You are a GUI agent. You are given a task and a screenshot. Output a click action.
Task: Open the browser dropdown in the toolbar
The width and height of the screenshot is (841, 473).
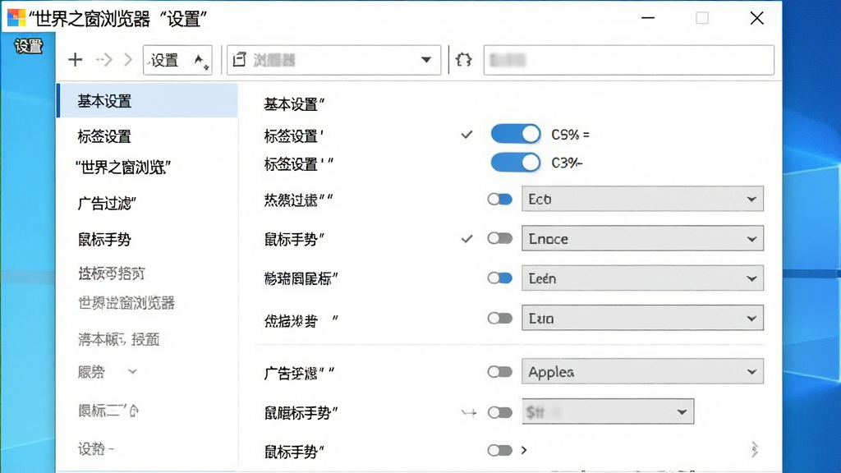tap(333, 59)
